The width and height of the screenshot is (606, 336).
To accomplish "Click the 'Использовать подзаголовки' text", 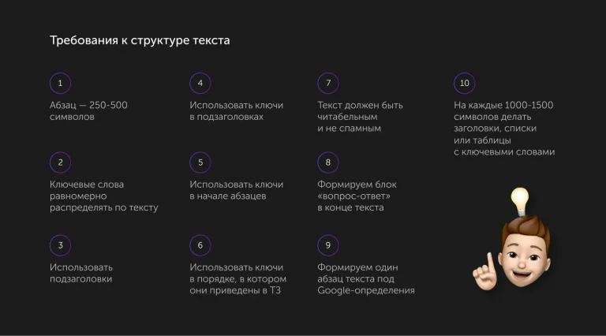I will [x=81, y=273].
